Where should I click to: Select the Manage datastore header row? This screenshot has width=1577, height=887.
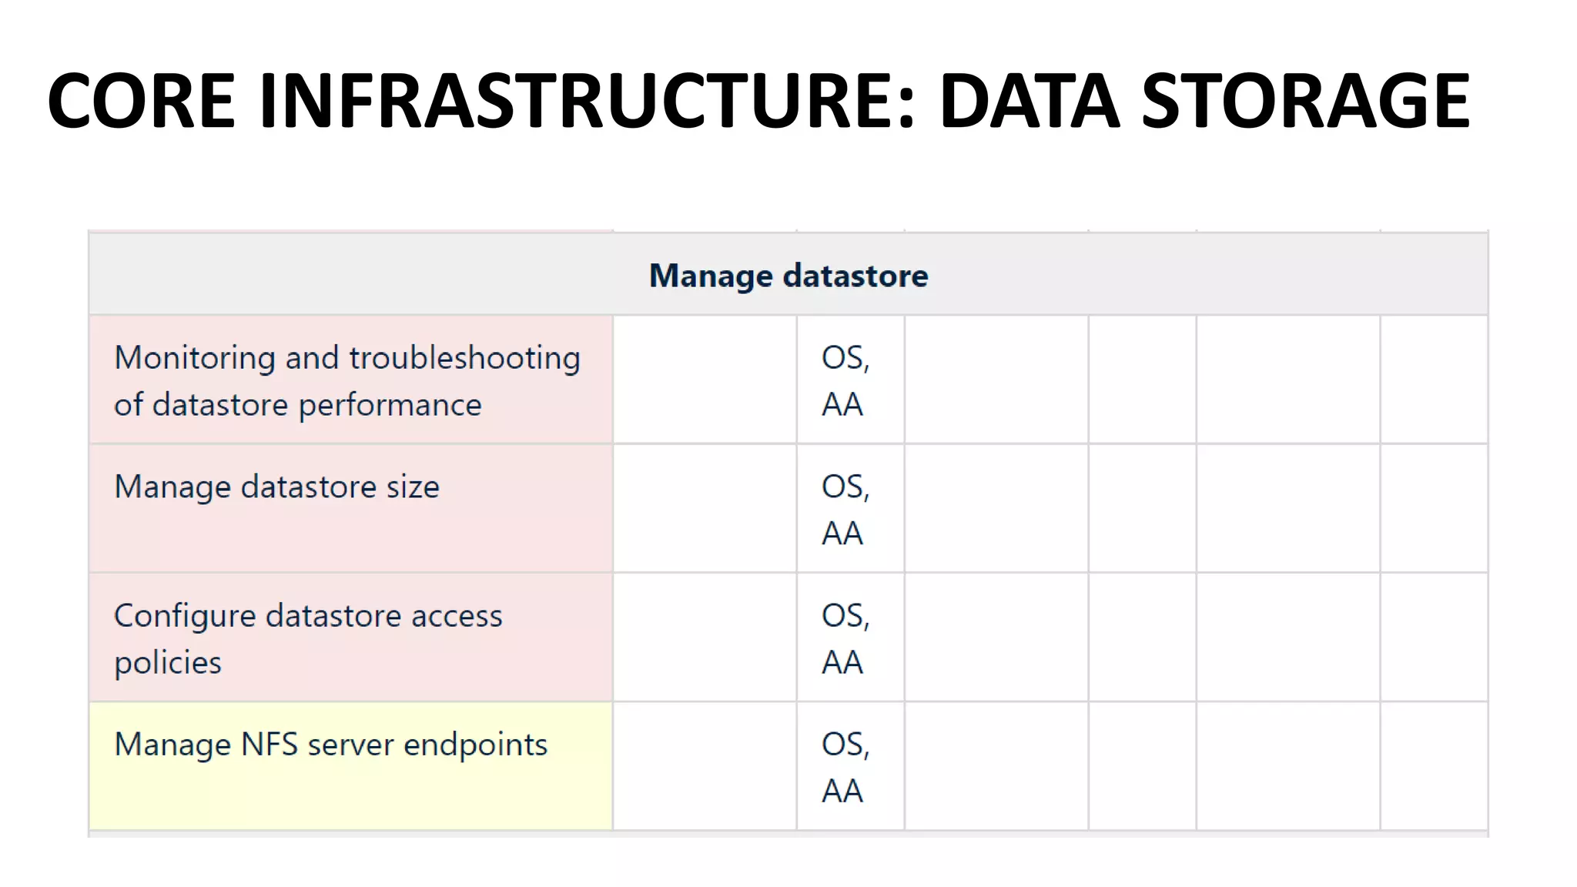click(x=788, y=276)
